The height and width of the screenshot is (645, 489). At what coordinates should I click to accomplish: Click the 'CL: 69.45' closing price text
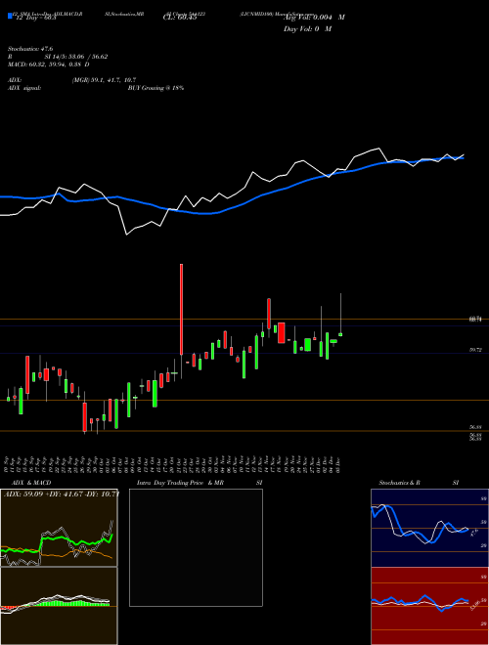pyautogui.click(x=180, y=19)
